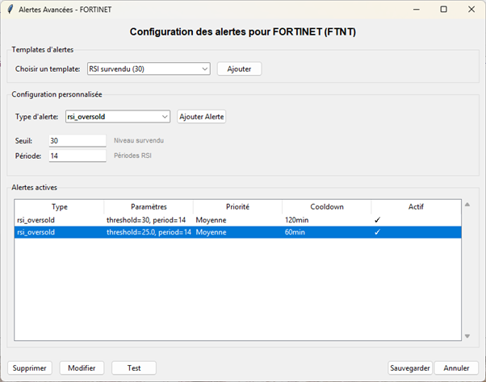Click the Ajouter Alerte button
The image size is (486, 382).
pos(202,117)
